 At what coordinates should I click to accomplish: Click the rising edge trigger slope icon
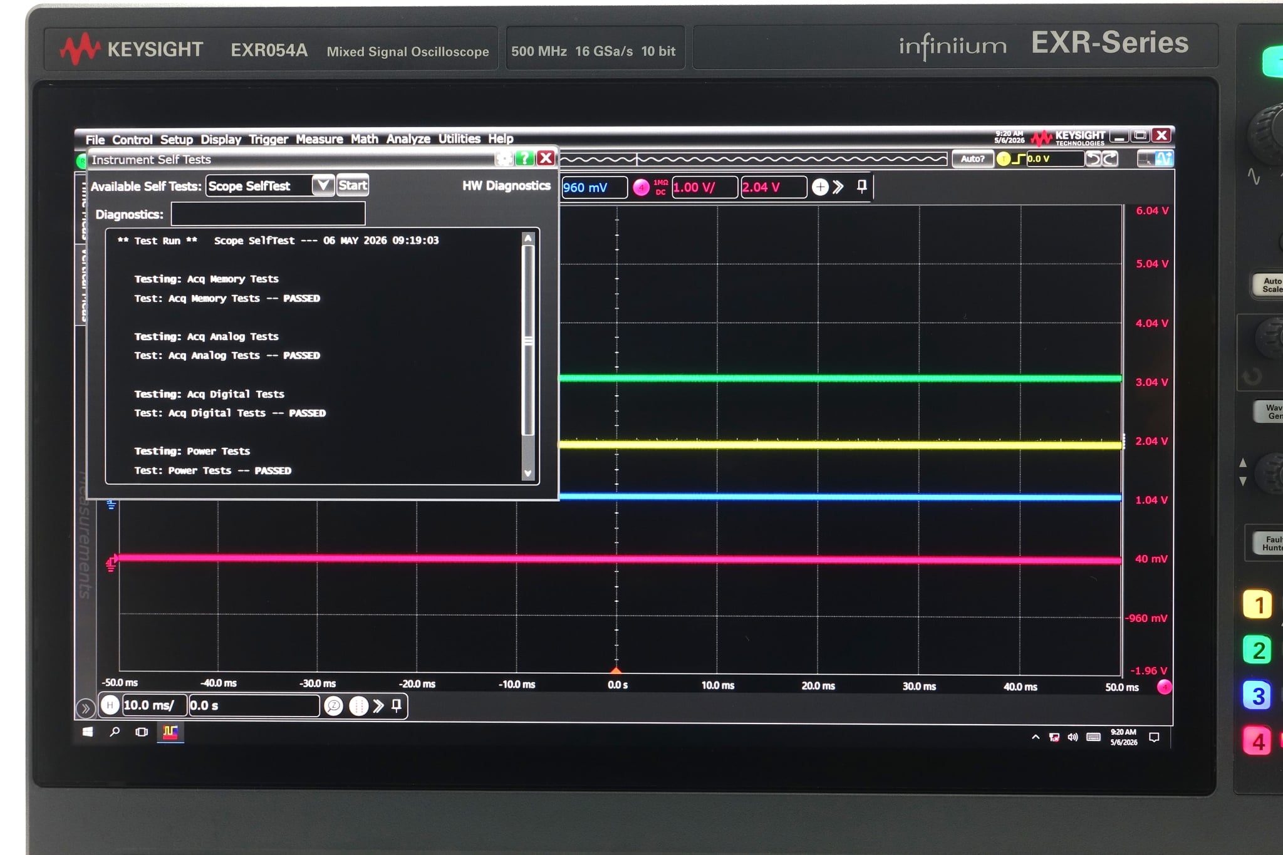pyautogui.click(x=1019, y=159)
